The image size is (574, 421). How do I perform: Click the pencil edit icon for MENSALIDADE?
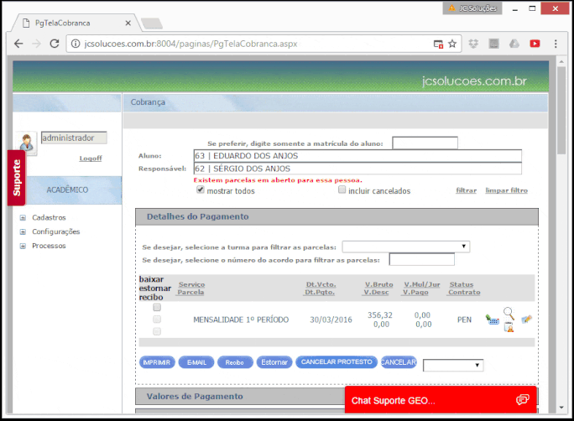[526, 320]
